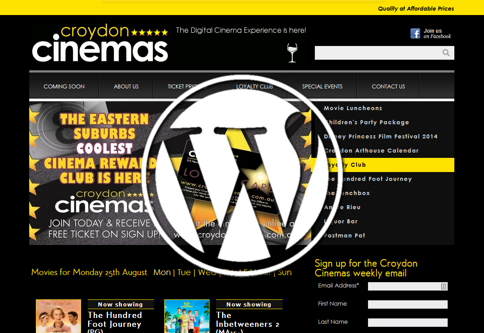Open The Hundred Foot Journey poster thumbnail

[x=58, y=316]
